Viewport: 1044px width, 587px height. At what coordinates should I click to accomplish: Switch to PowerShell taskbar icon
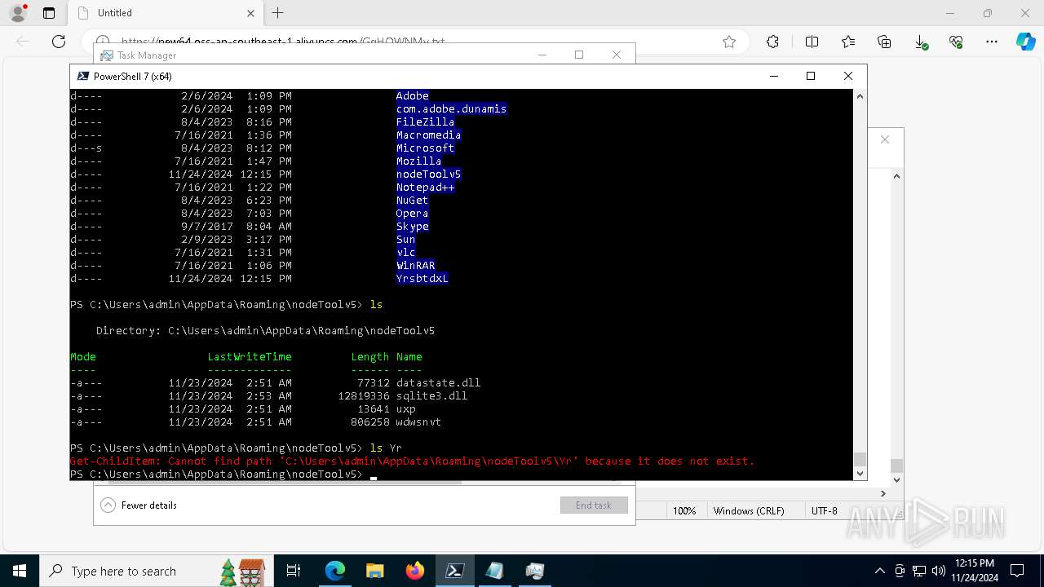pyautogui.click(x=455, y=571)
